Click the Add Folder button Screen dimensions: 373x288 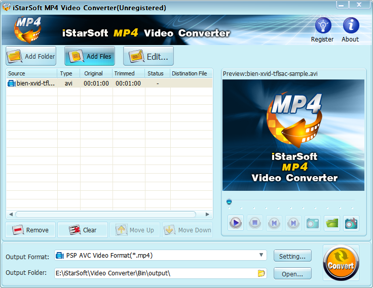(31, 56)
